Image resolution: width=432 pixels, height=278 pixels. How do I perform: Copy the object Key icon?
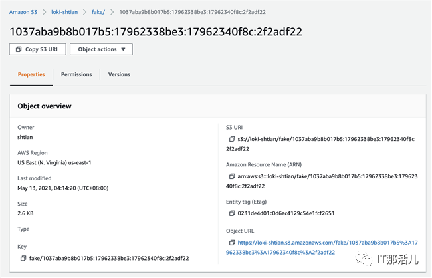click(23, 258)
